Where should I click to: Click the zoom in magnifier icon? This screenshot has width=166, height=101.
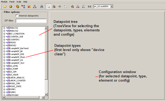tap(78, 7)
